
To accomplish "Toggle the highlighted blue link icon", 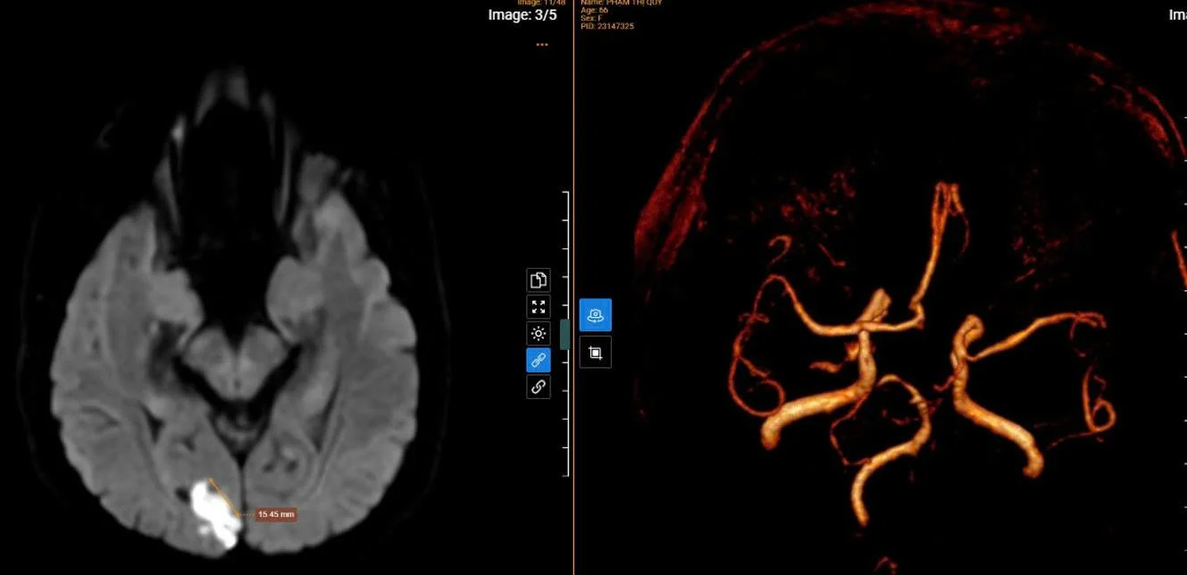I will [x=539, y=360].
